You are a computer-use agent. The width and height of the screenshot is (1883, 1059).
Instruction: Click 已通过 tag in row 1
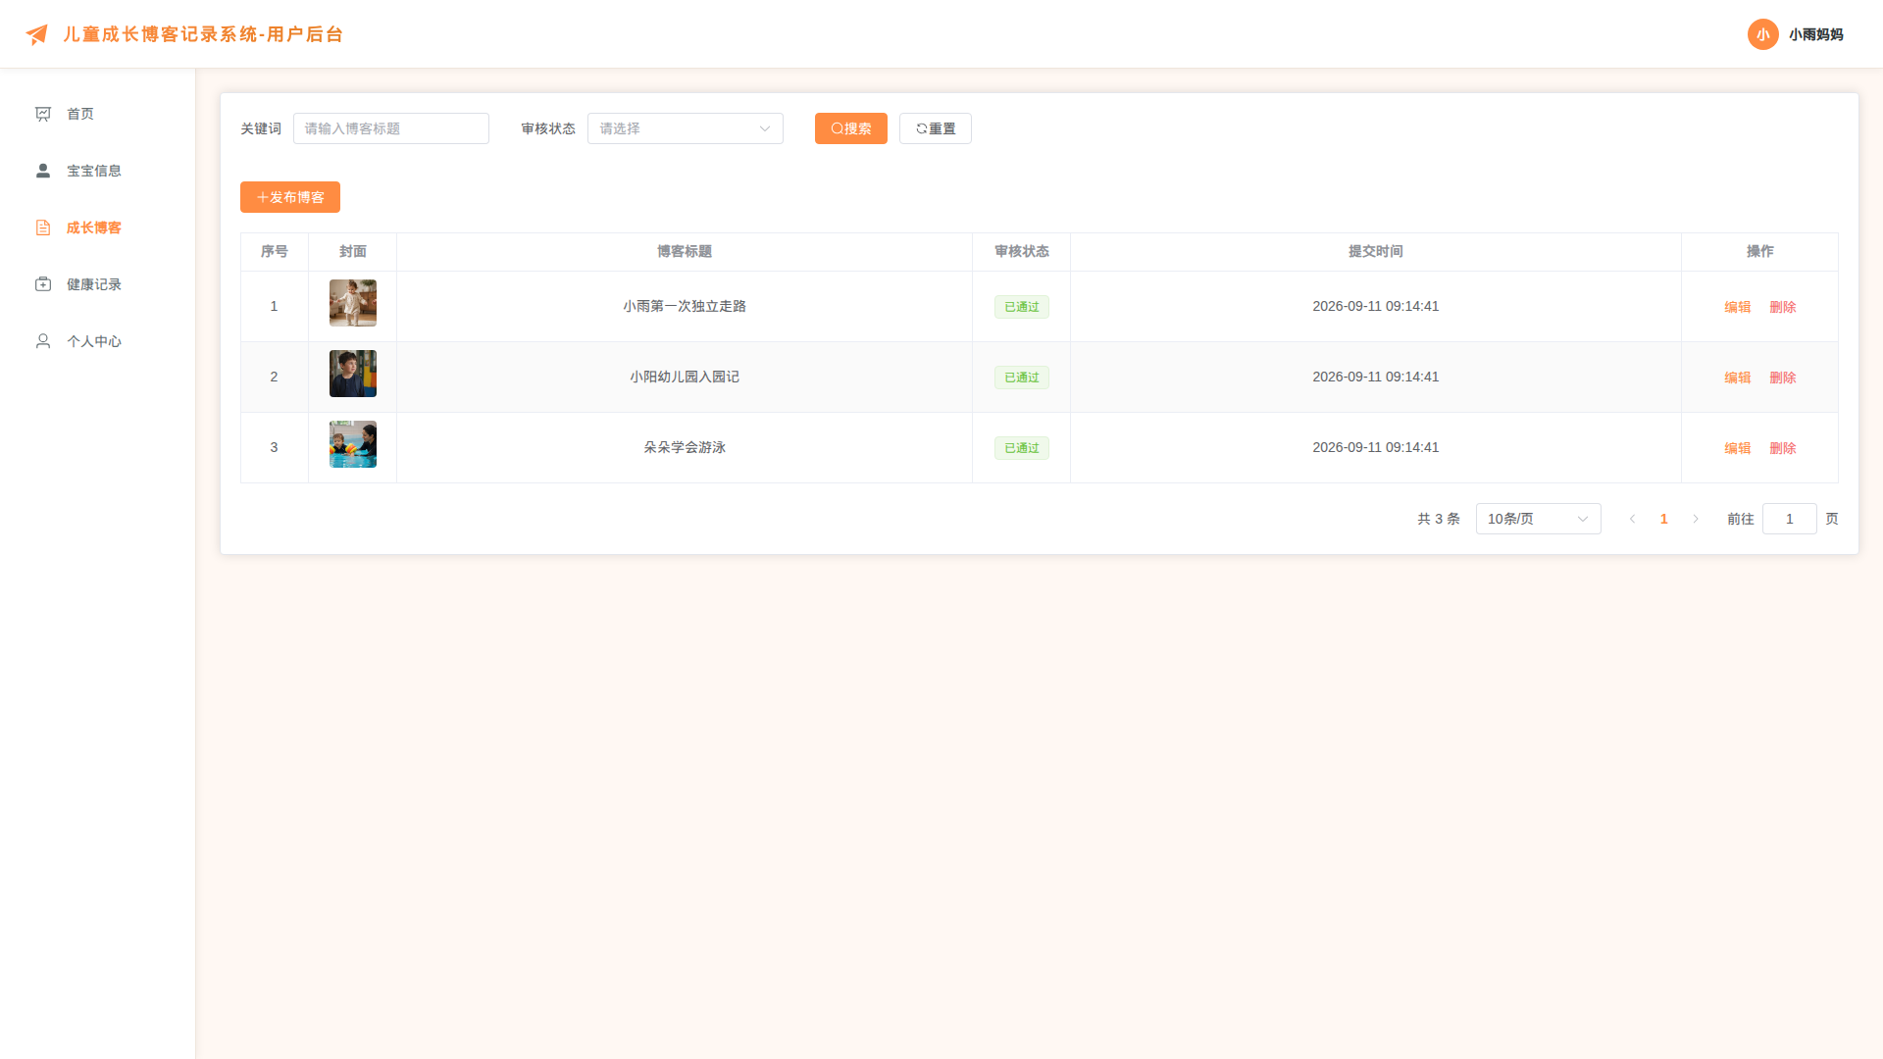(x=1021, y=307)
